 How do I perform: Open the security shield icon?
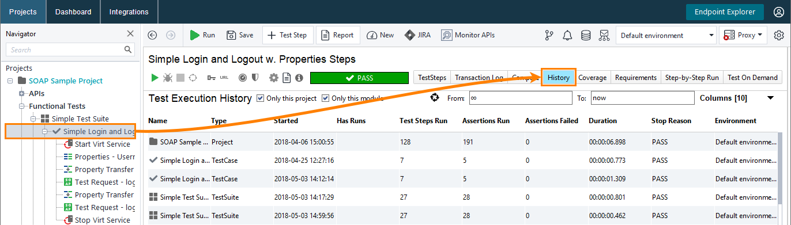coord(254,77)
